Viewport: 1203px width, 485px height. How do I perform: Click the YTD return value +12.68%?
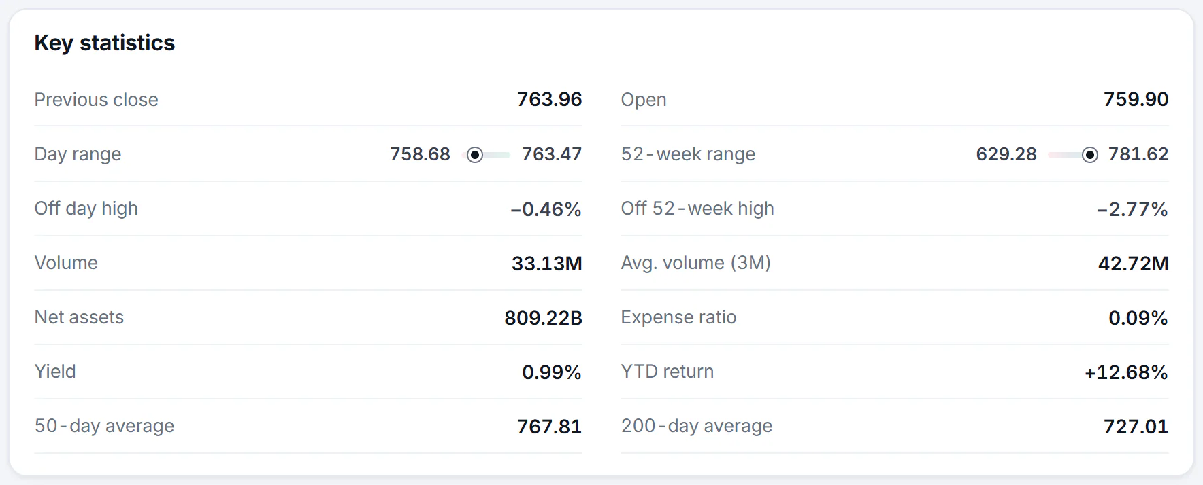click(1127, 372)
